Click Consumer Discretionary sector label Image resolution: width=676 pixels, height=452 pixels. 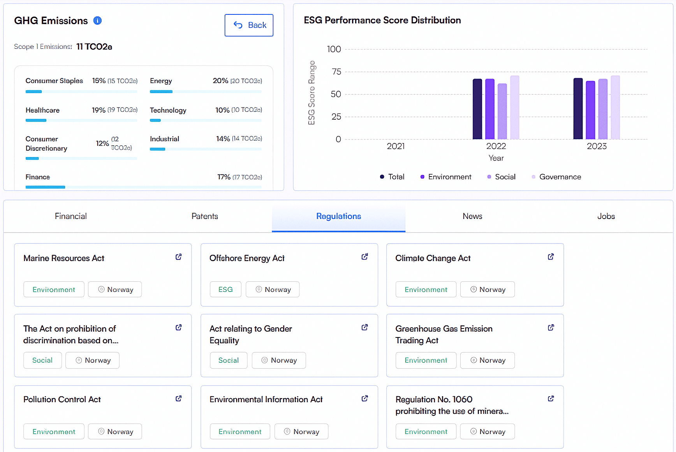click(46, 144)
